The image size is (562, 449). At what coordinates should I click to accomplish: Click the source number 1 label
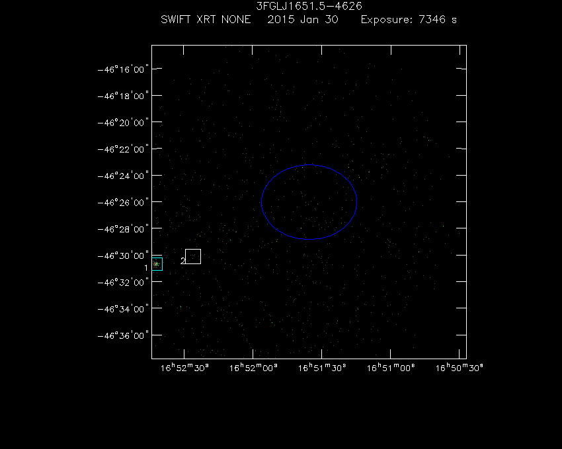click(146, 268)
